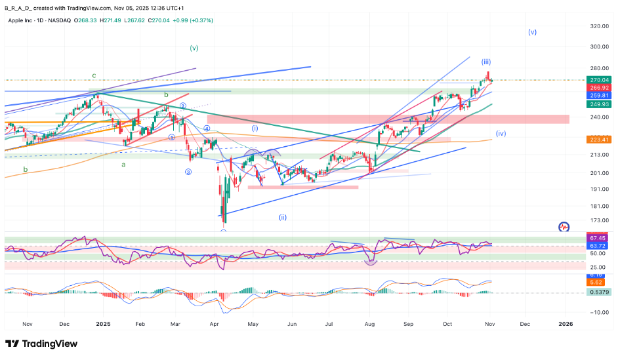Select circled wave 1 marker on chart
Screen dimensions: 618x358
point(172,137)
